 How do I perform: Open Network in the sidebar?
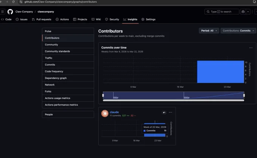[x=68, y=85]
